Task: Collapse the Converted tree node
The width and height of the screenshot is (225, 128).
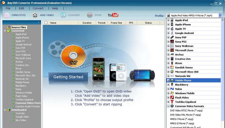Action: click(x=5, y=31)
